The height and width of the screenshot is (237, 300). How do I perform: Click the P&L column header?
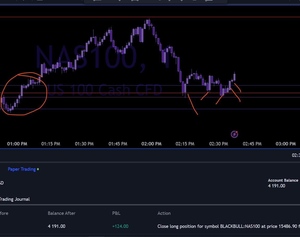coord(116,213)
